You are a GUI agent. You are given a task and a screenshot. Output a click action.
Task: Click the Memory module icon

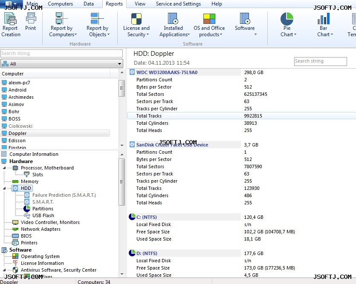[15, 181]
